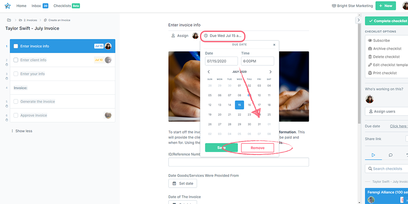Click the red Remove button

pyautogui.click(x=257, y=148)
